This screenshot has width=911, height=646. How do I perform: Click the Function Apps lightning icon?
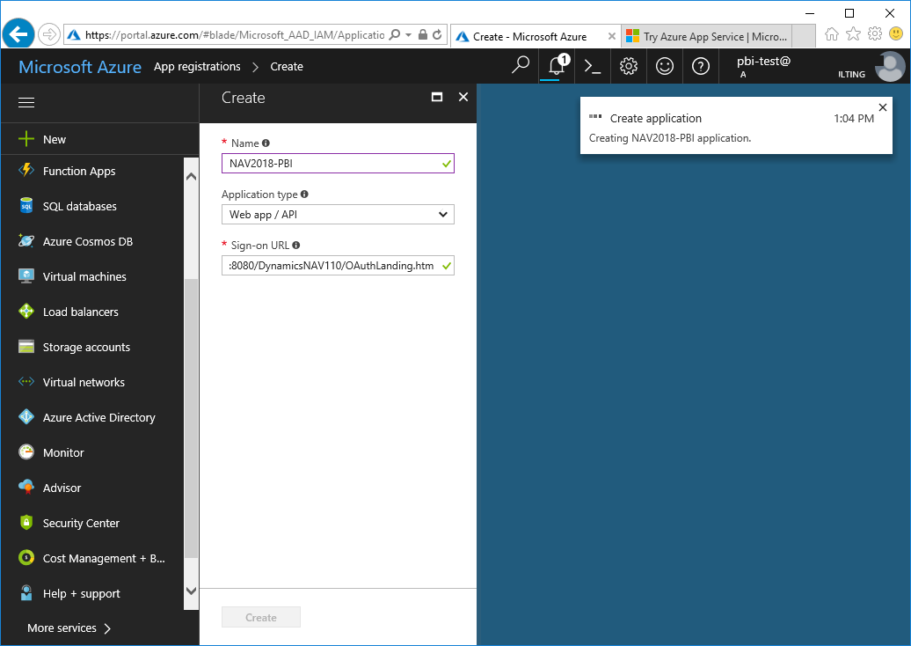[26, 171]
